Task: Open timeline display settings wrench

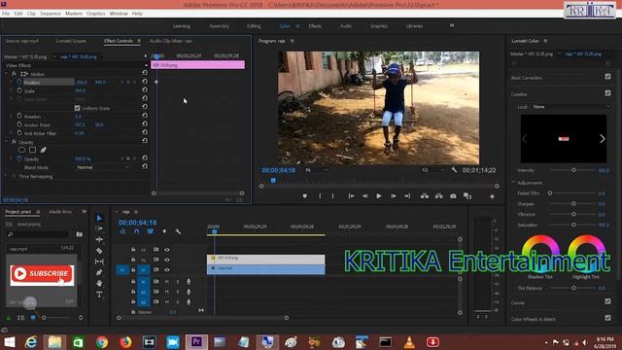Action: [178, 231]
